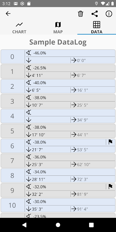Tap the 16' 1" distance in row 2
This screenshot has width=116, height=232.
(82, 90)
